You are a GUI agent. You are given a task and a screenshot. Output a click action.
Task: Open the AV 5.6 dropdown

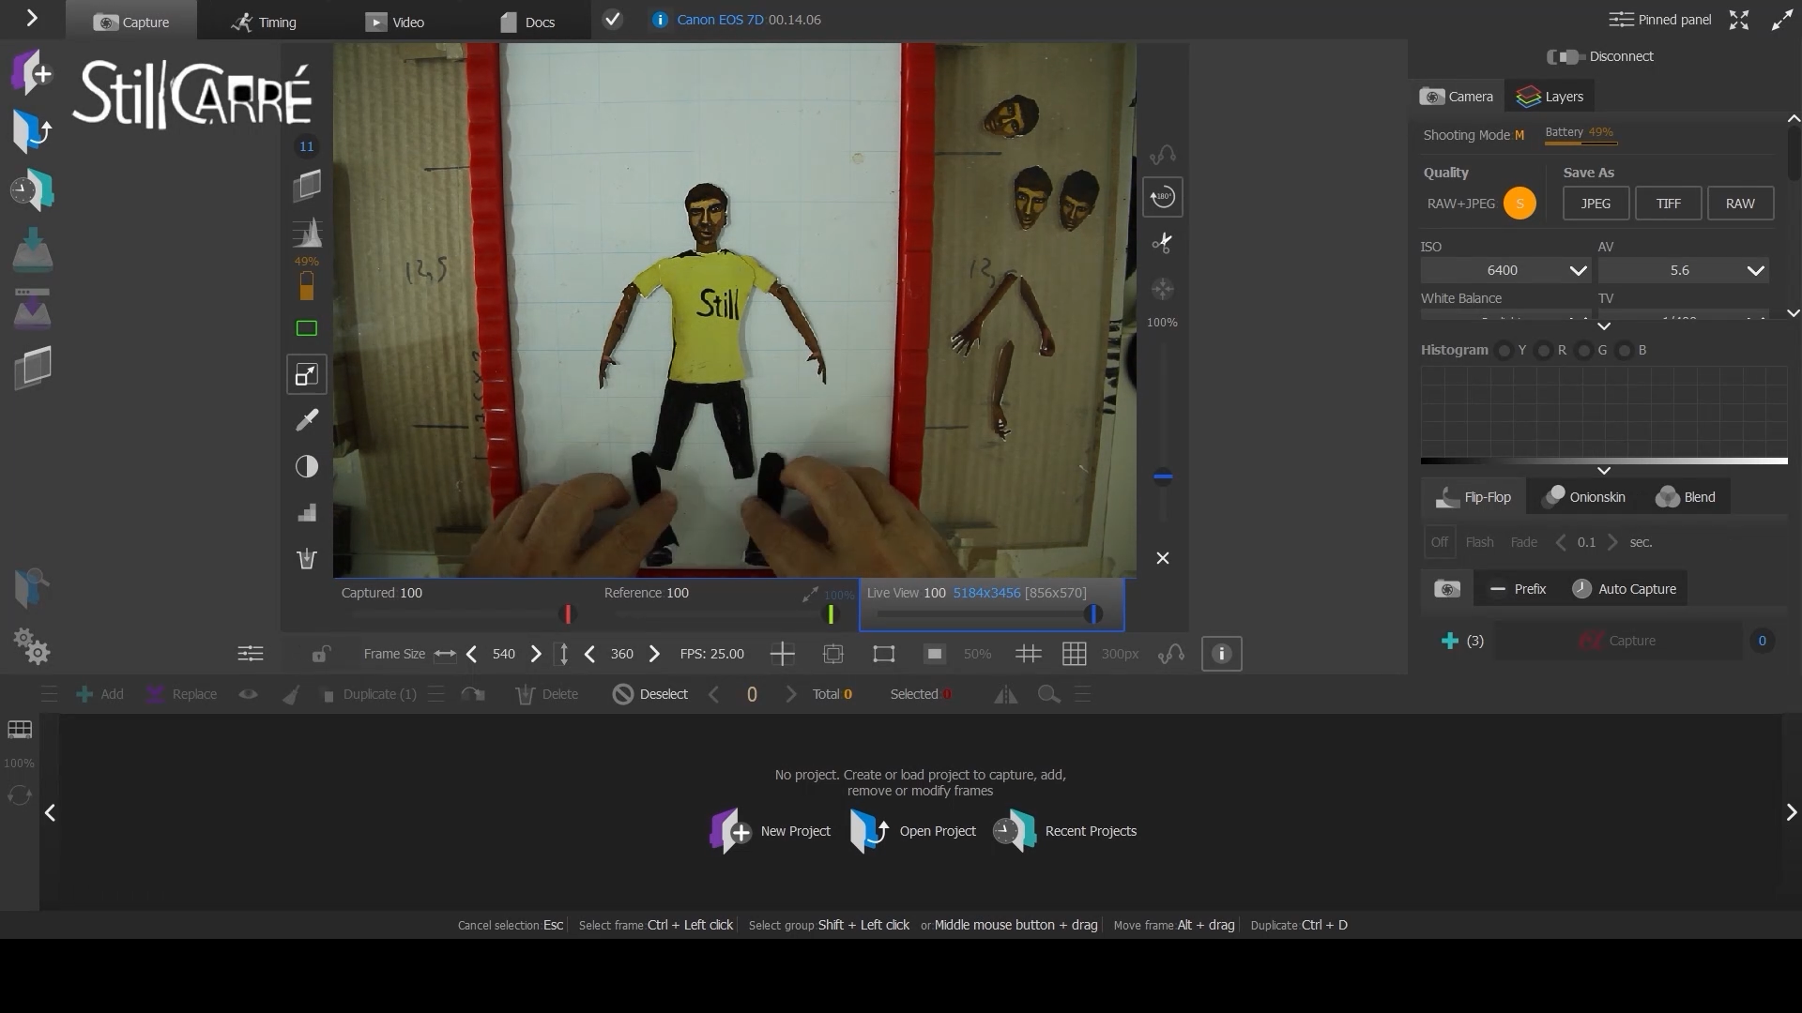[1682, 270]
